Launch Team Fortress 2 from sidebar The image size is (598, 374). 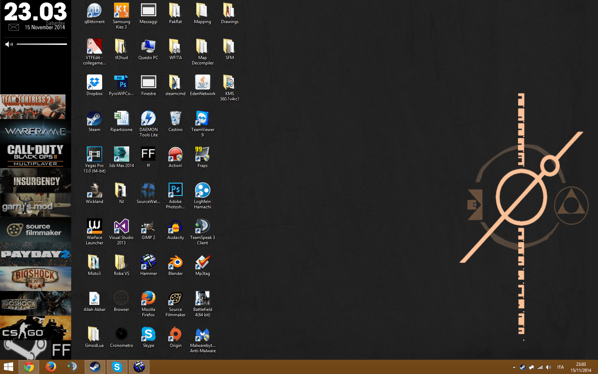point(33,107)
